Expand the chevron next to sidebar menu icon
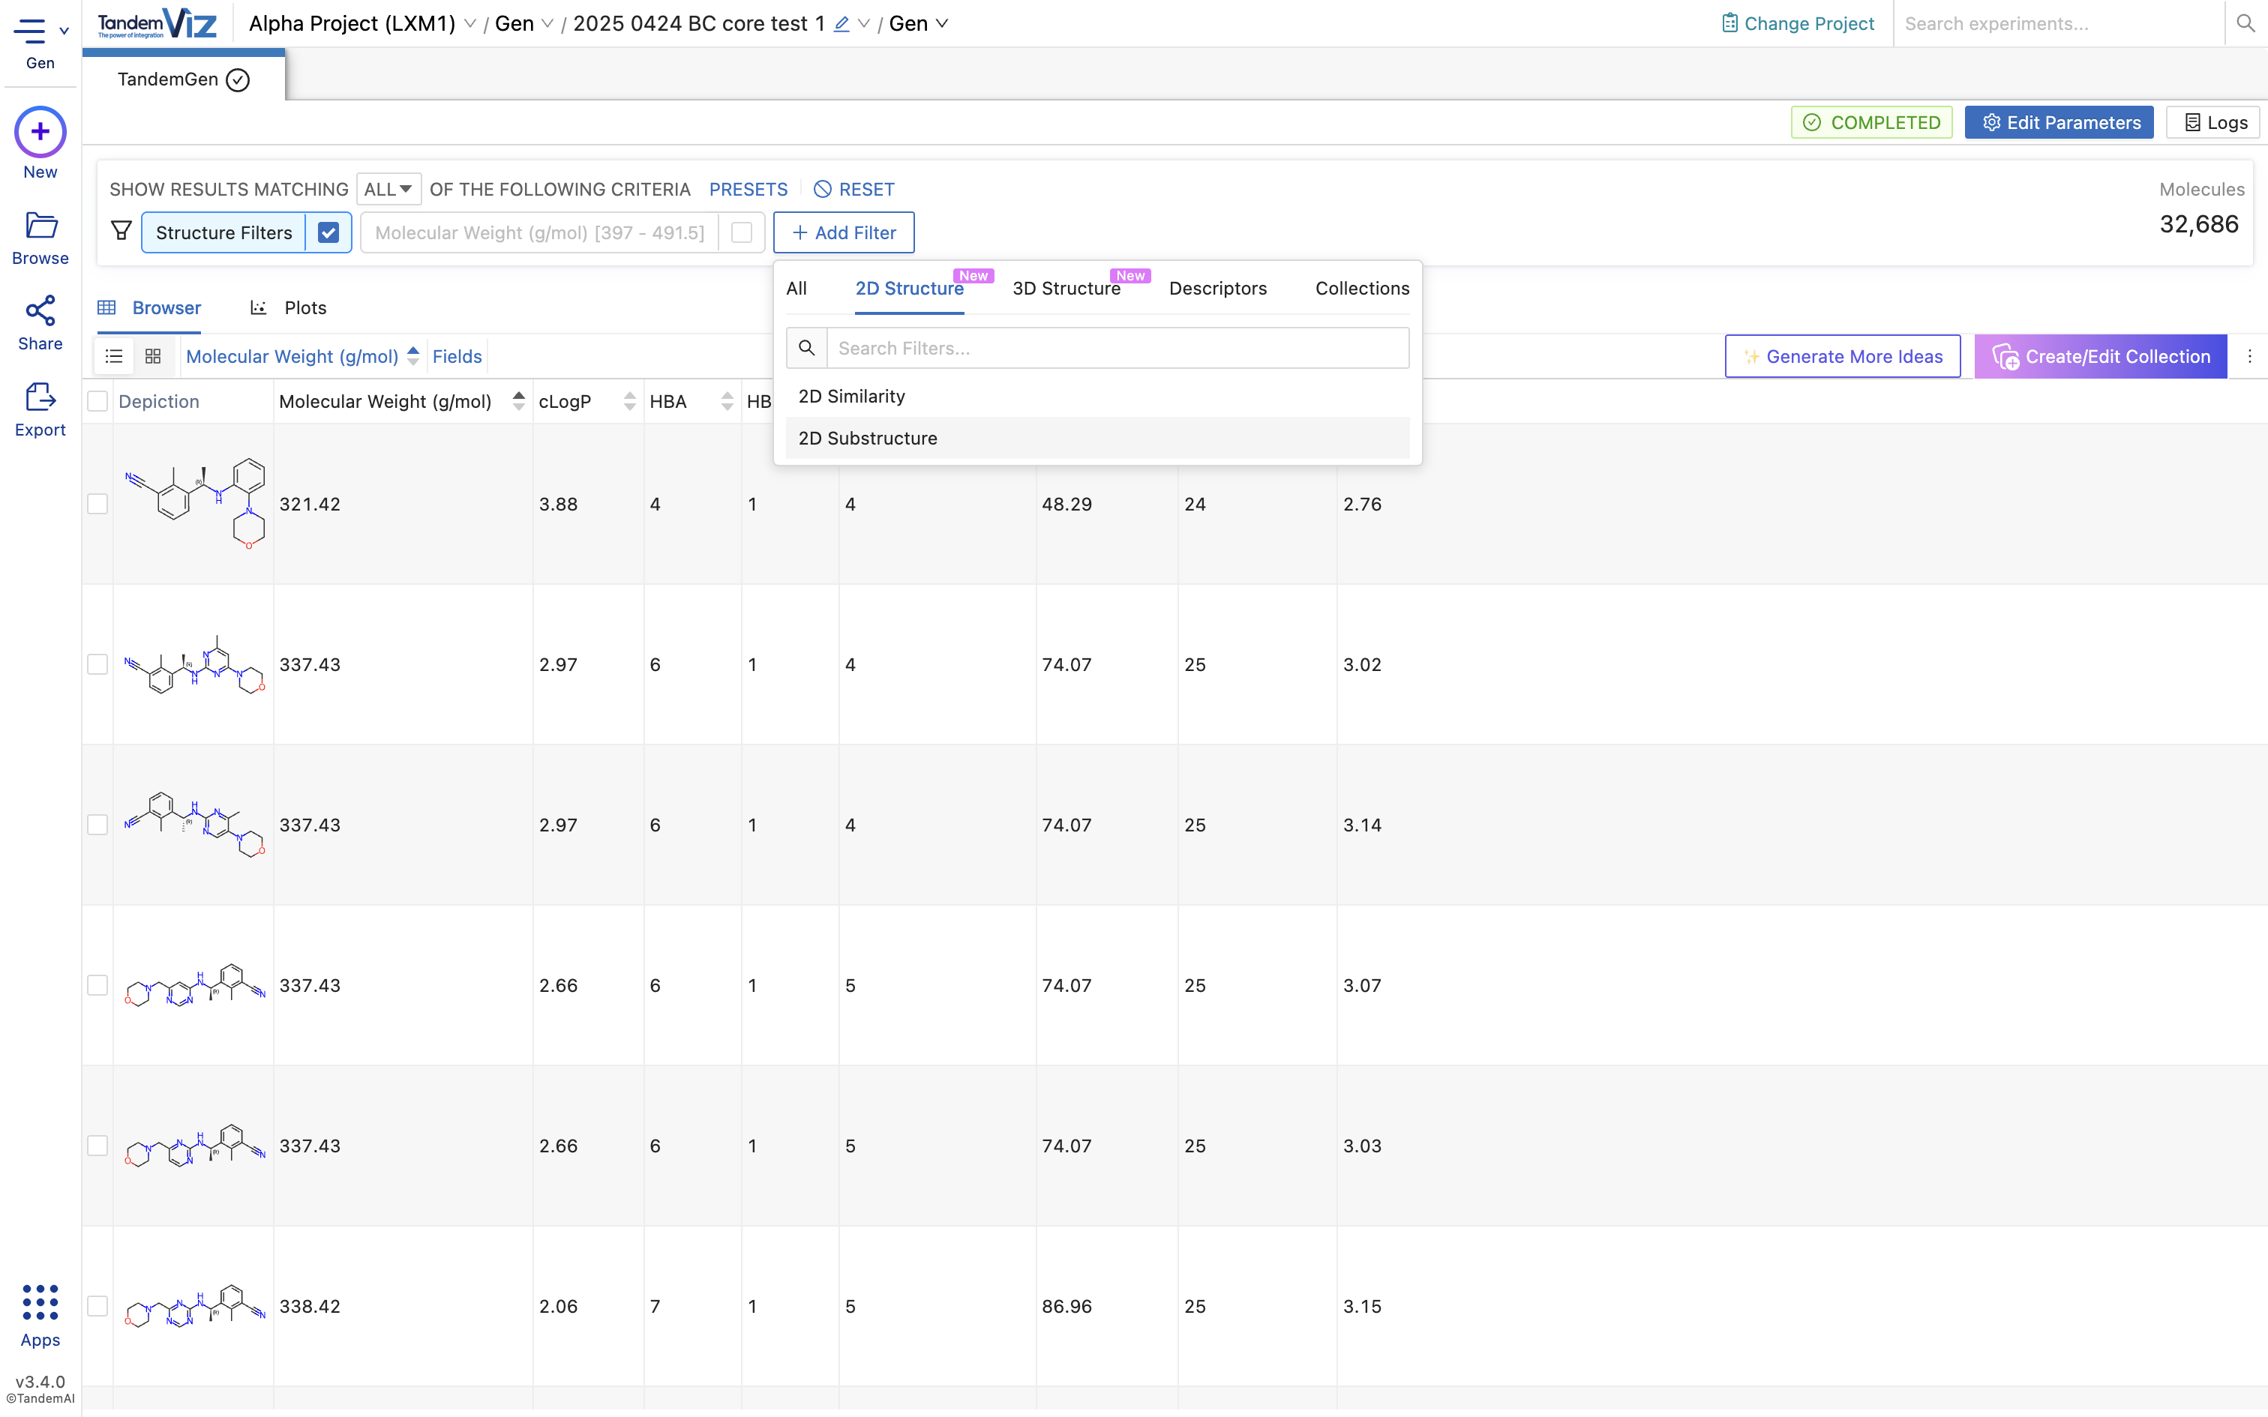Viewport: 2268px width, 1417px height. [x=64, y=31]
